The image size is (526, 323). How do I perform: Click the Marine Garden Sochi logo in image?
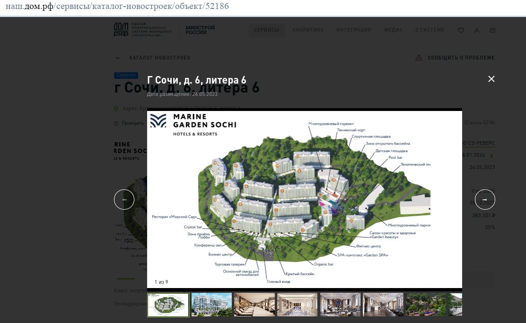point(193,125)
